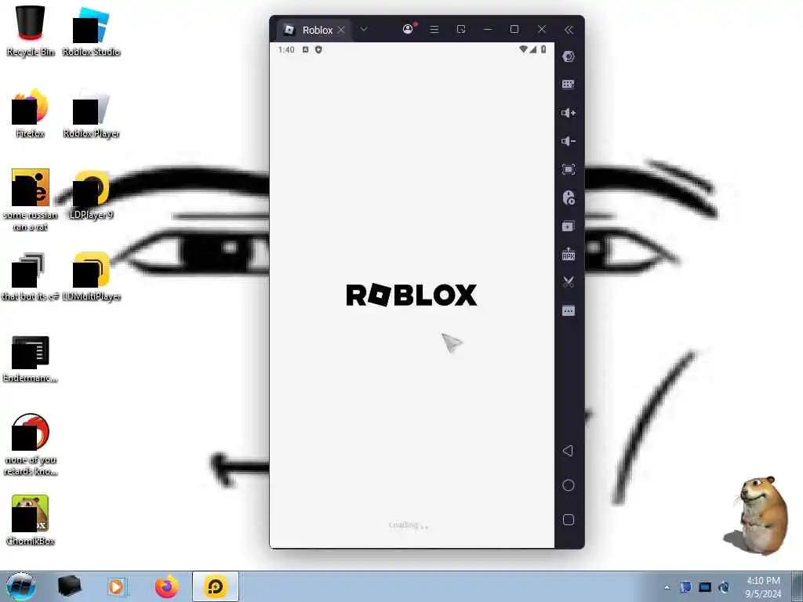Image resolution: width=803 pixels, height=602 pixels.
Task: Click the Android wifi status icon
Action: (523, 49)
